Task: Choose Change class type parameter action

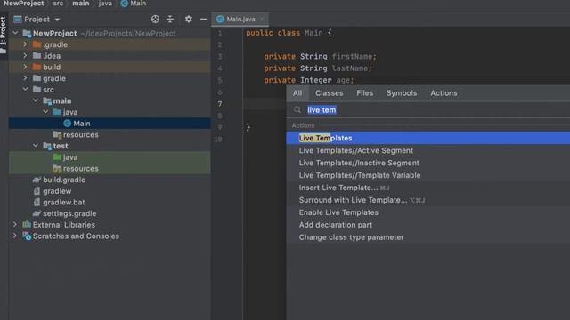Action: [x=427, y=237]
